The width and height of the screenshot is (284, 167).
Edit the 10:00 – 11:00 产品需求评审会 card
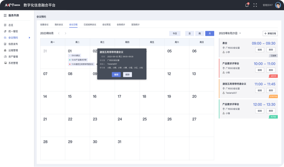pyautogui.click(x=260, y=70)
